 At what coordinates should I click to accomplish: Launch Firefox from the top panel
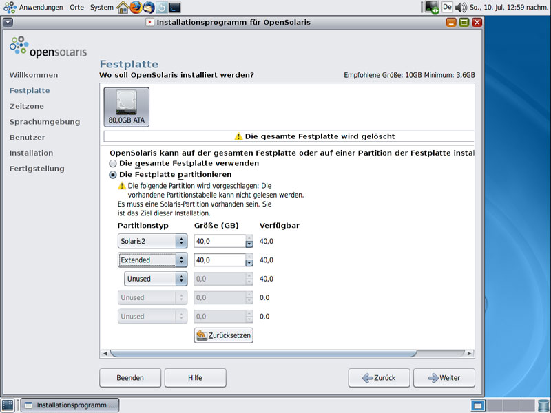(x=135, y=8)
